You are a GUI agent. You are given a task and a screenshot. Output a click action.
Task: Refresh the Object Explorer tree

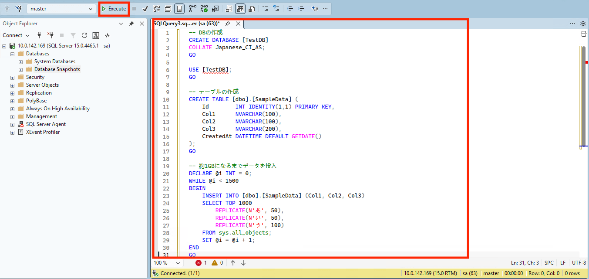tap(84, 35)
